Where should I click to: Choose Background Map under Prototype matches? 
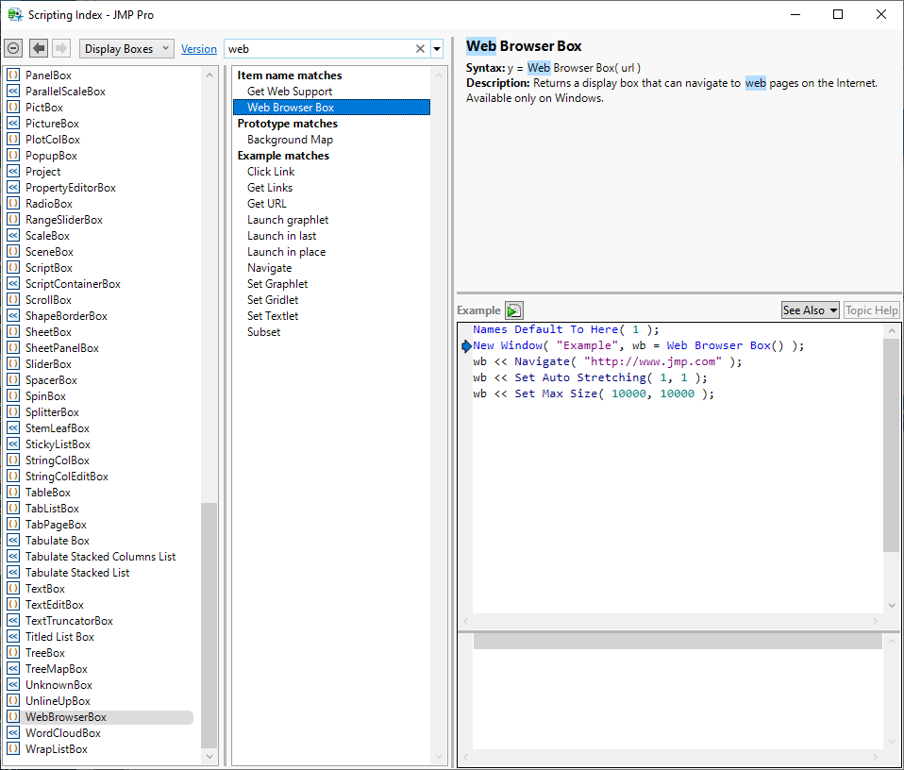(x=290, y=140)
